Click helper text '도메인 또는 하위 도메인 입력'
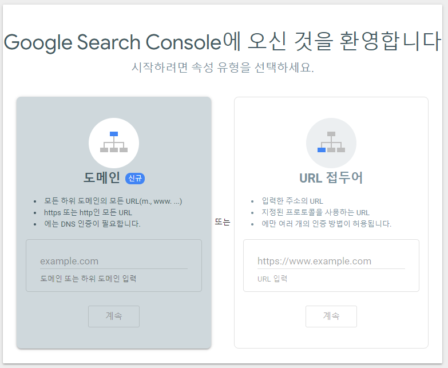The height and width of the screenshot is (368, 448). point(88,279)
